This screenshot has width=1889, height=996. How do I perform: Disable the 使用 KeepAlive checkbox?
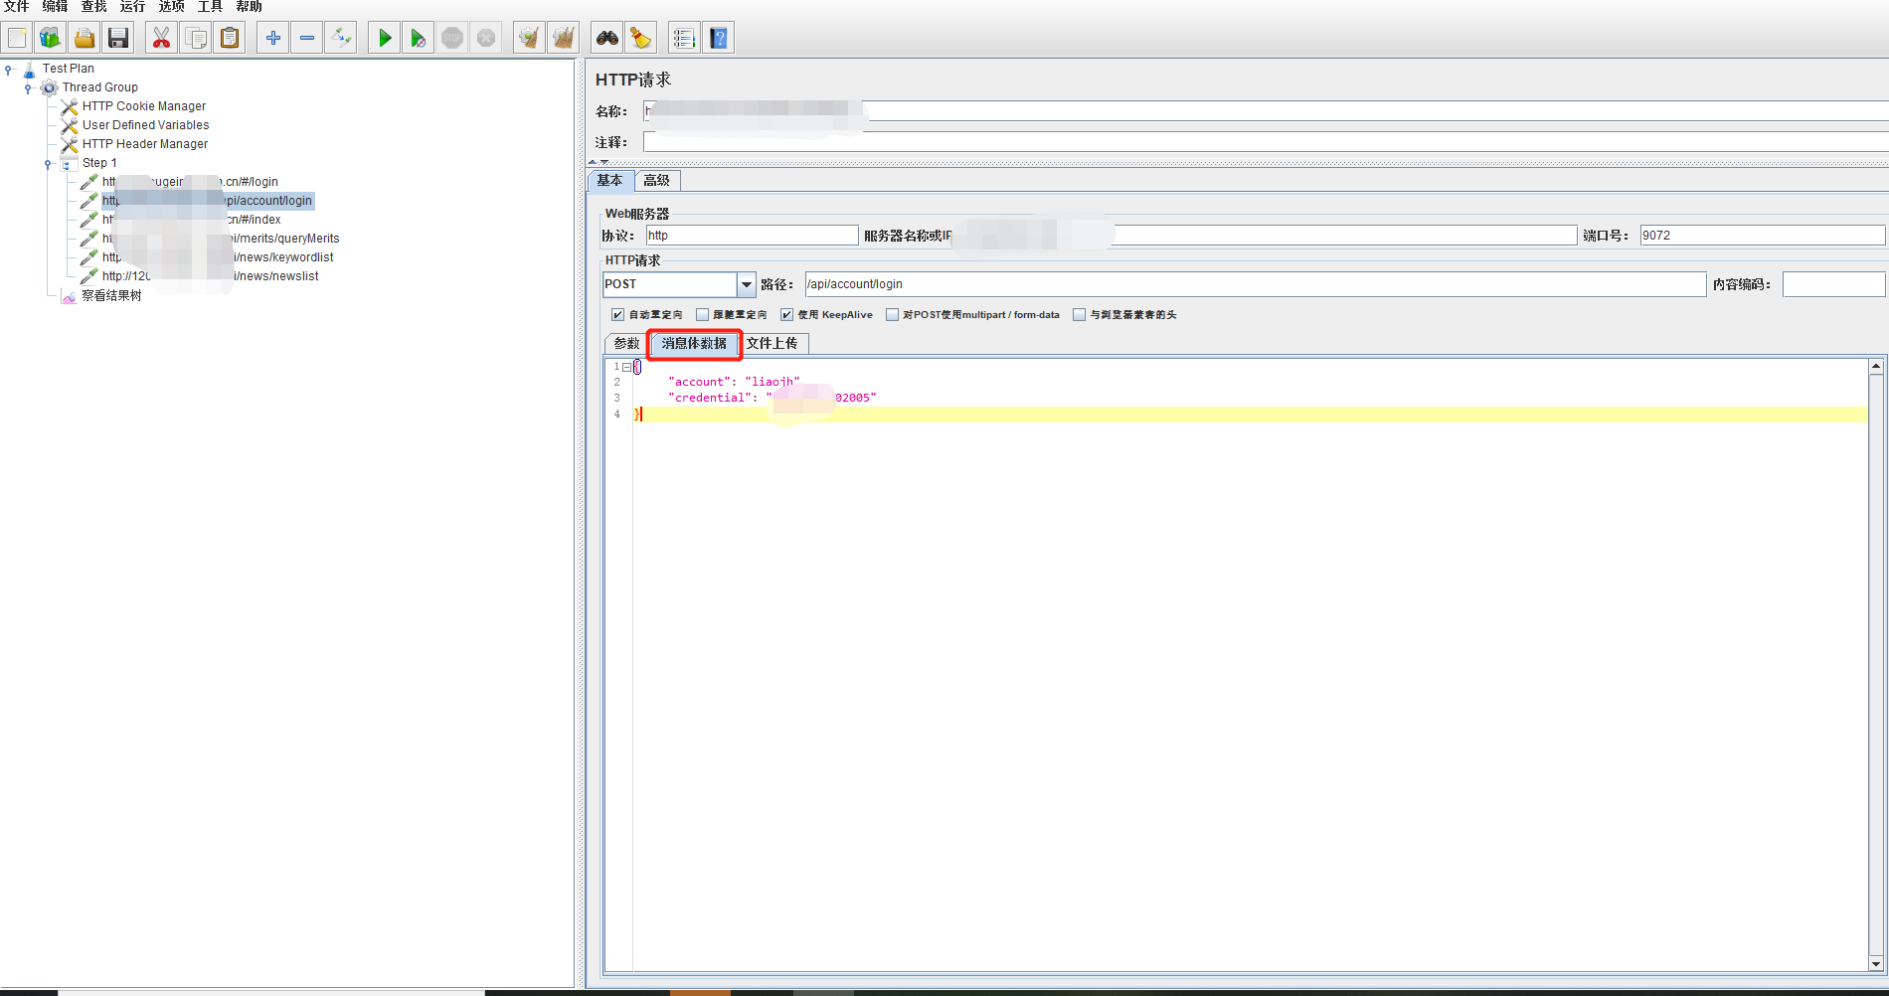coord(786,314)
